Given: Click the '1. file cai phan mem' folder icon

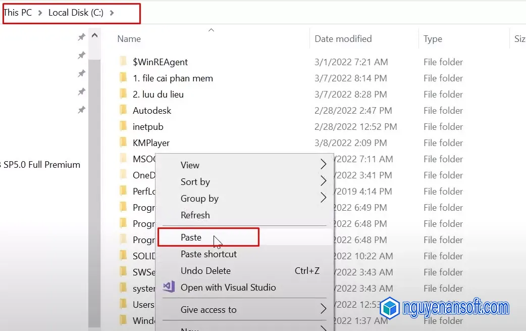Looking at the screenshot, I should point(123,78).
